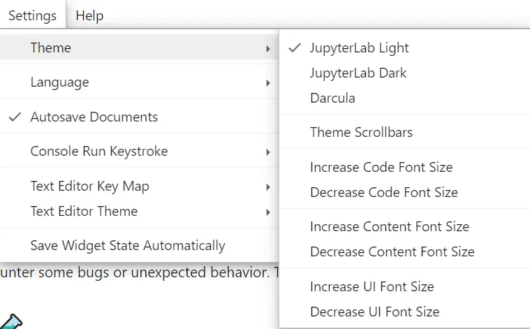Open the Help menu
The width and height of the screenshot is (530, 329).
click(89, 15)
